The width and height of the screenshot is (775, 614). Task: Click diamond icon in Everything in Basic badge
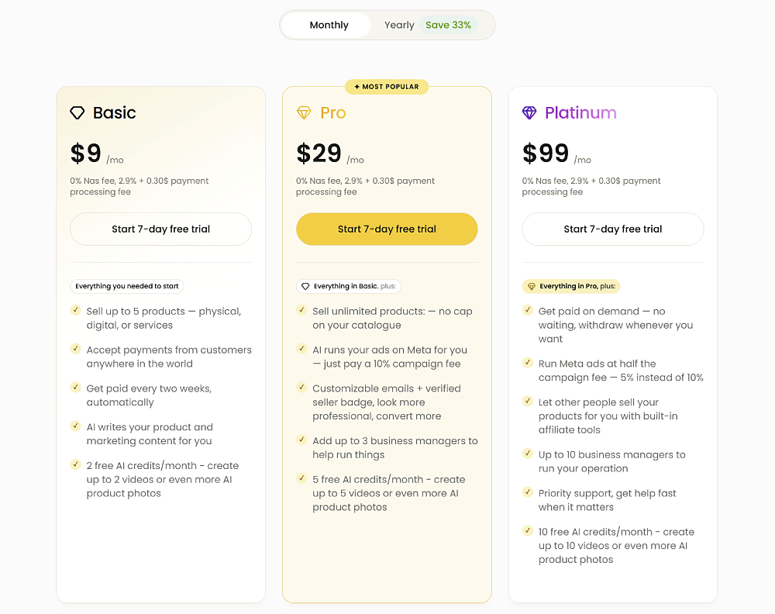tap(305, 286)
